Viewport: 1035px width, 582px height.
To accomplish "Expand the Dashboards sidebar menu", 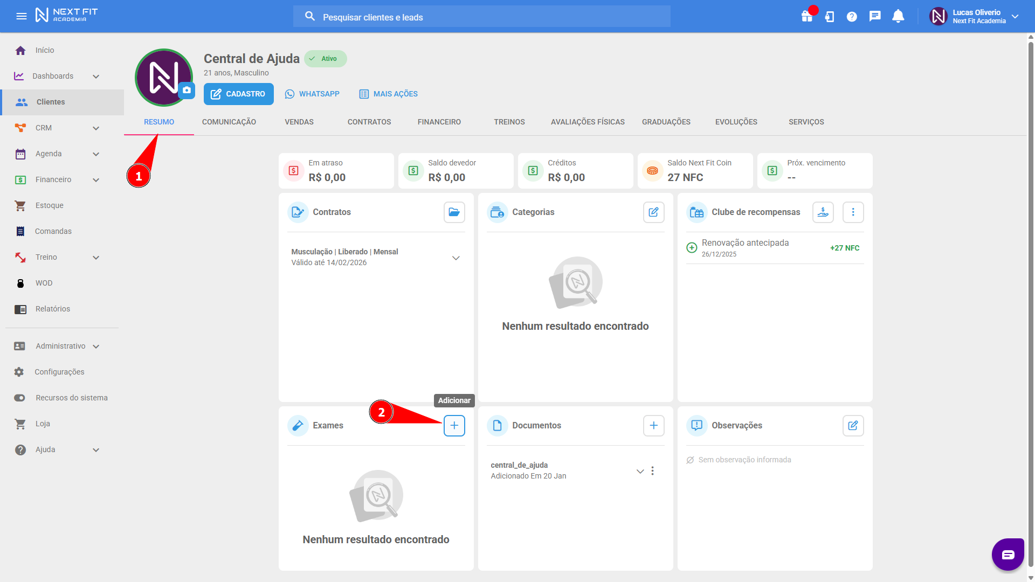I will pos(96,77).
